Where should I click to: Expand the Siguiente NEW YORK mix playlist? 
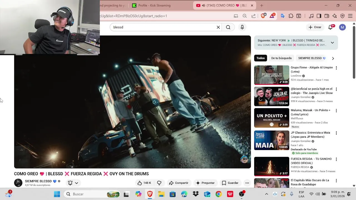click(332, 42)
